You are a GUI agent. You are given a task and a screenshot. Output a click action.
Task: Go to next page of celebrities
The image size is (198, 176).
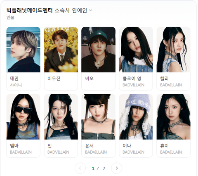117,168
